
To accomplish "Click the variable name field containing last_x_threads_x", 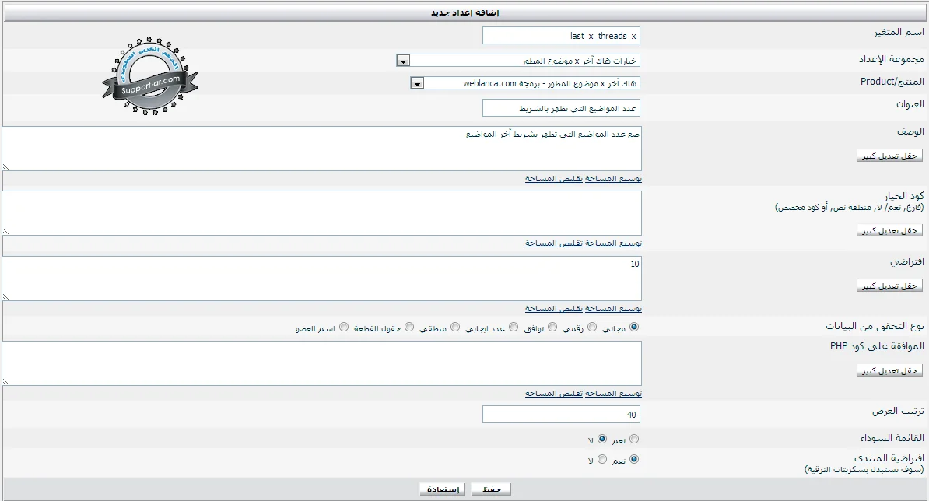I will point(561,36).
